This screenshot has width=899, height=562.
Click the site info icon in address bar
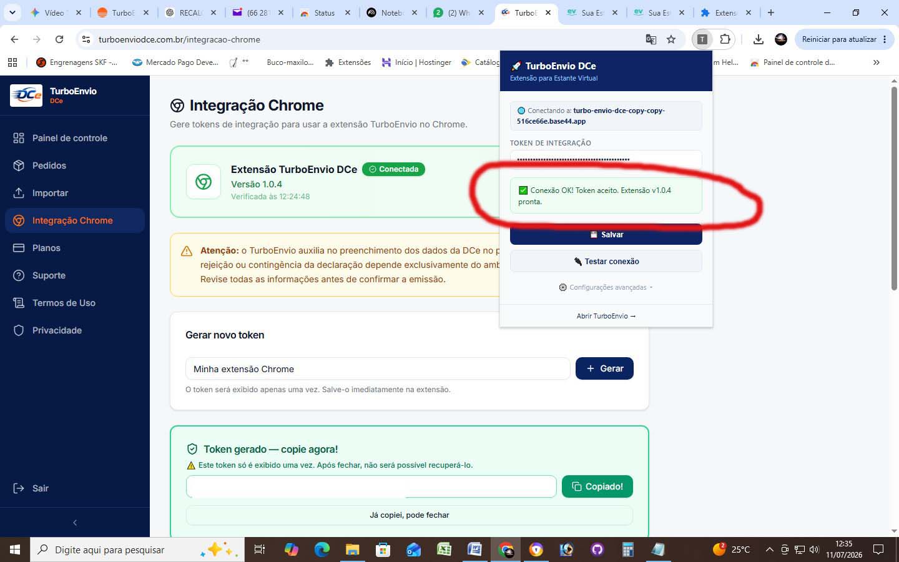click(x=86, y=39)
